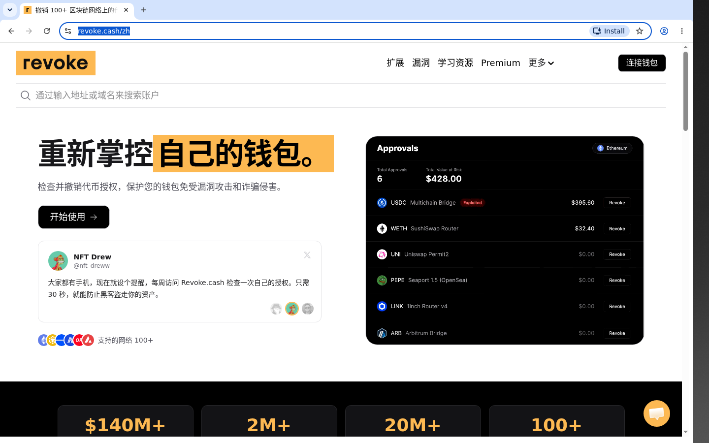Open the orange chat widget button
Viewport: 709px width, 443px height.
click(657, 413)
